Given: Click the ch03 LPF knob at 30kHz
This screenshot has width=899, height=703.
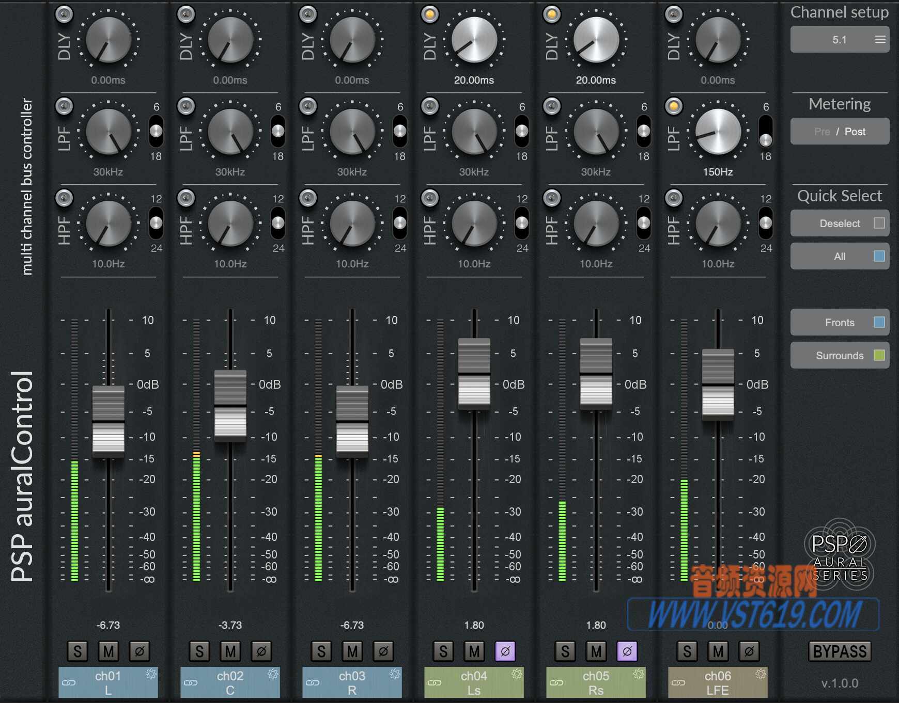Looking at the screenshot, I should (352, 131).
